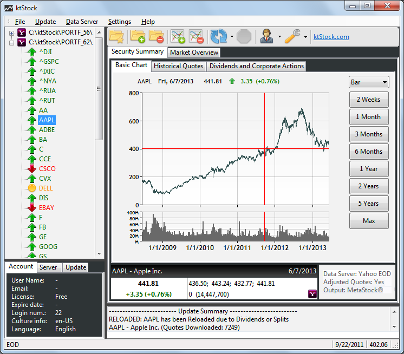The width and height of the screenshot is (404, 354).
Task: Select the Basic Chart tab
Action: (131, 65)
